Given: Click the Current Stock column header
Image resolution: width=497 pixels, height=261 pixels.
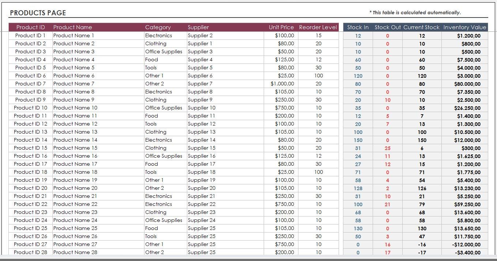Looking at the screenshot, I should tap(421, 27).
